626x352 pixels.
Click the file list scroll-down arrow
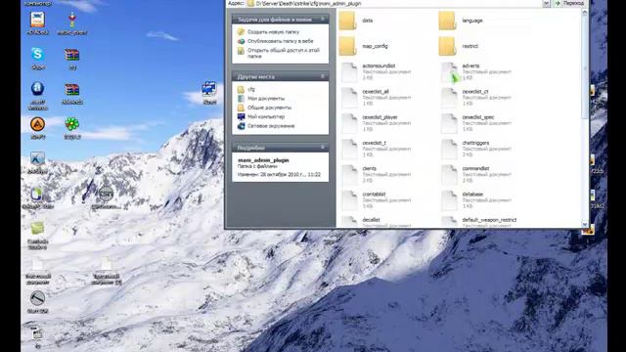click(x=585, y=224)
